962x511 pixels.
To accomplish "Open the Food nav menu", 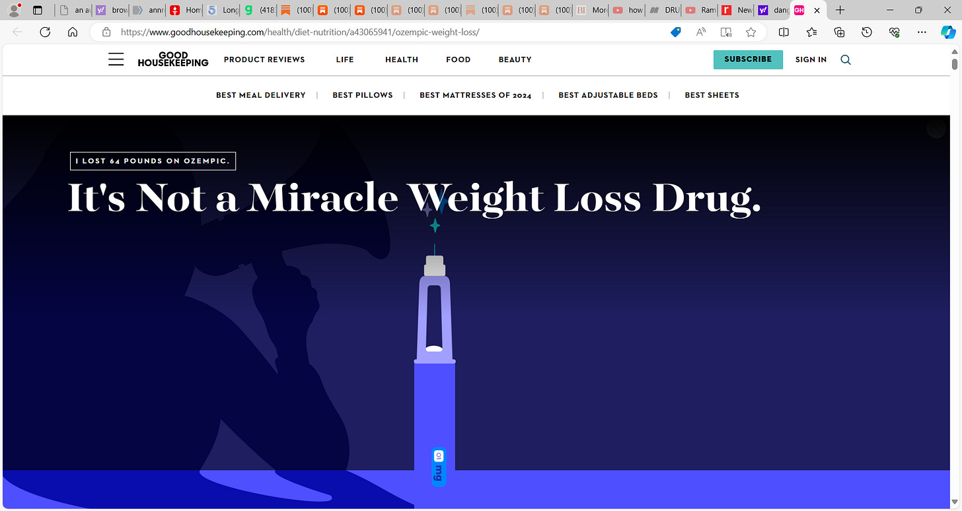I will click(459, 59).
